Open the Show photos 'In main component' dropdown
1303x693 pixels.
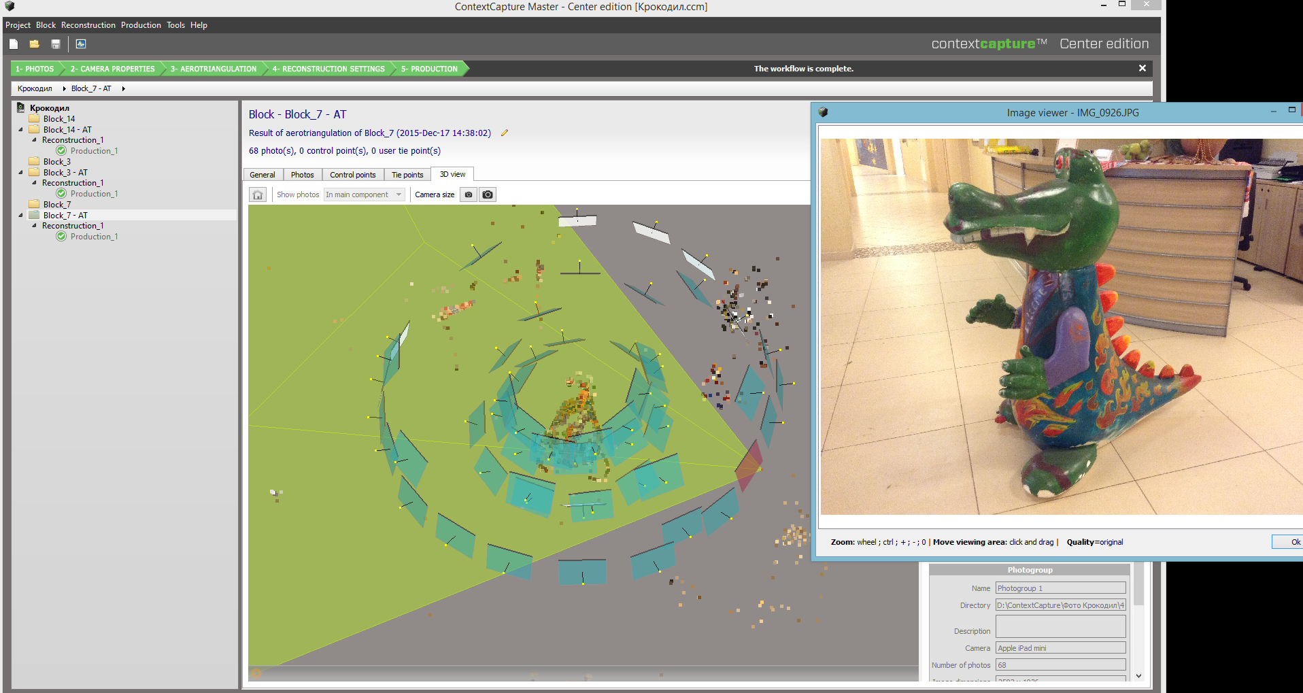(365, 195)
